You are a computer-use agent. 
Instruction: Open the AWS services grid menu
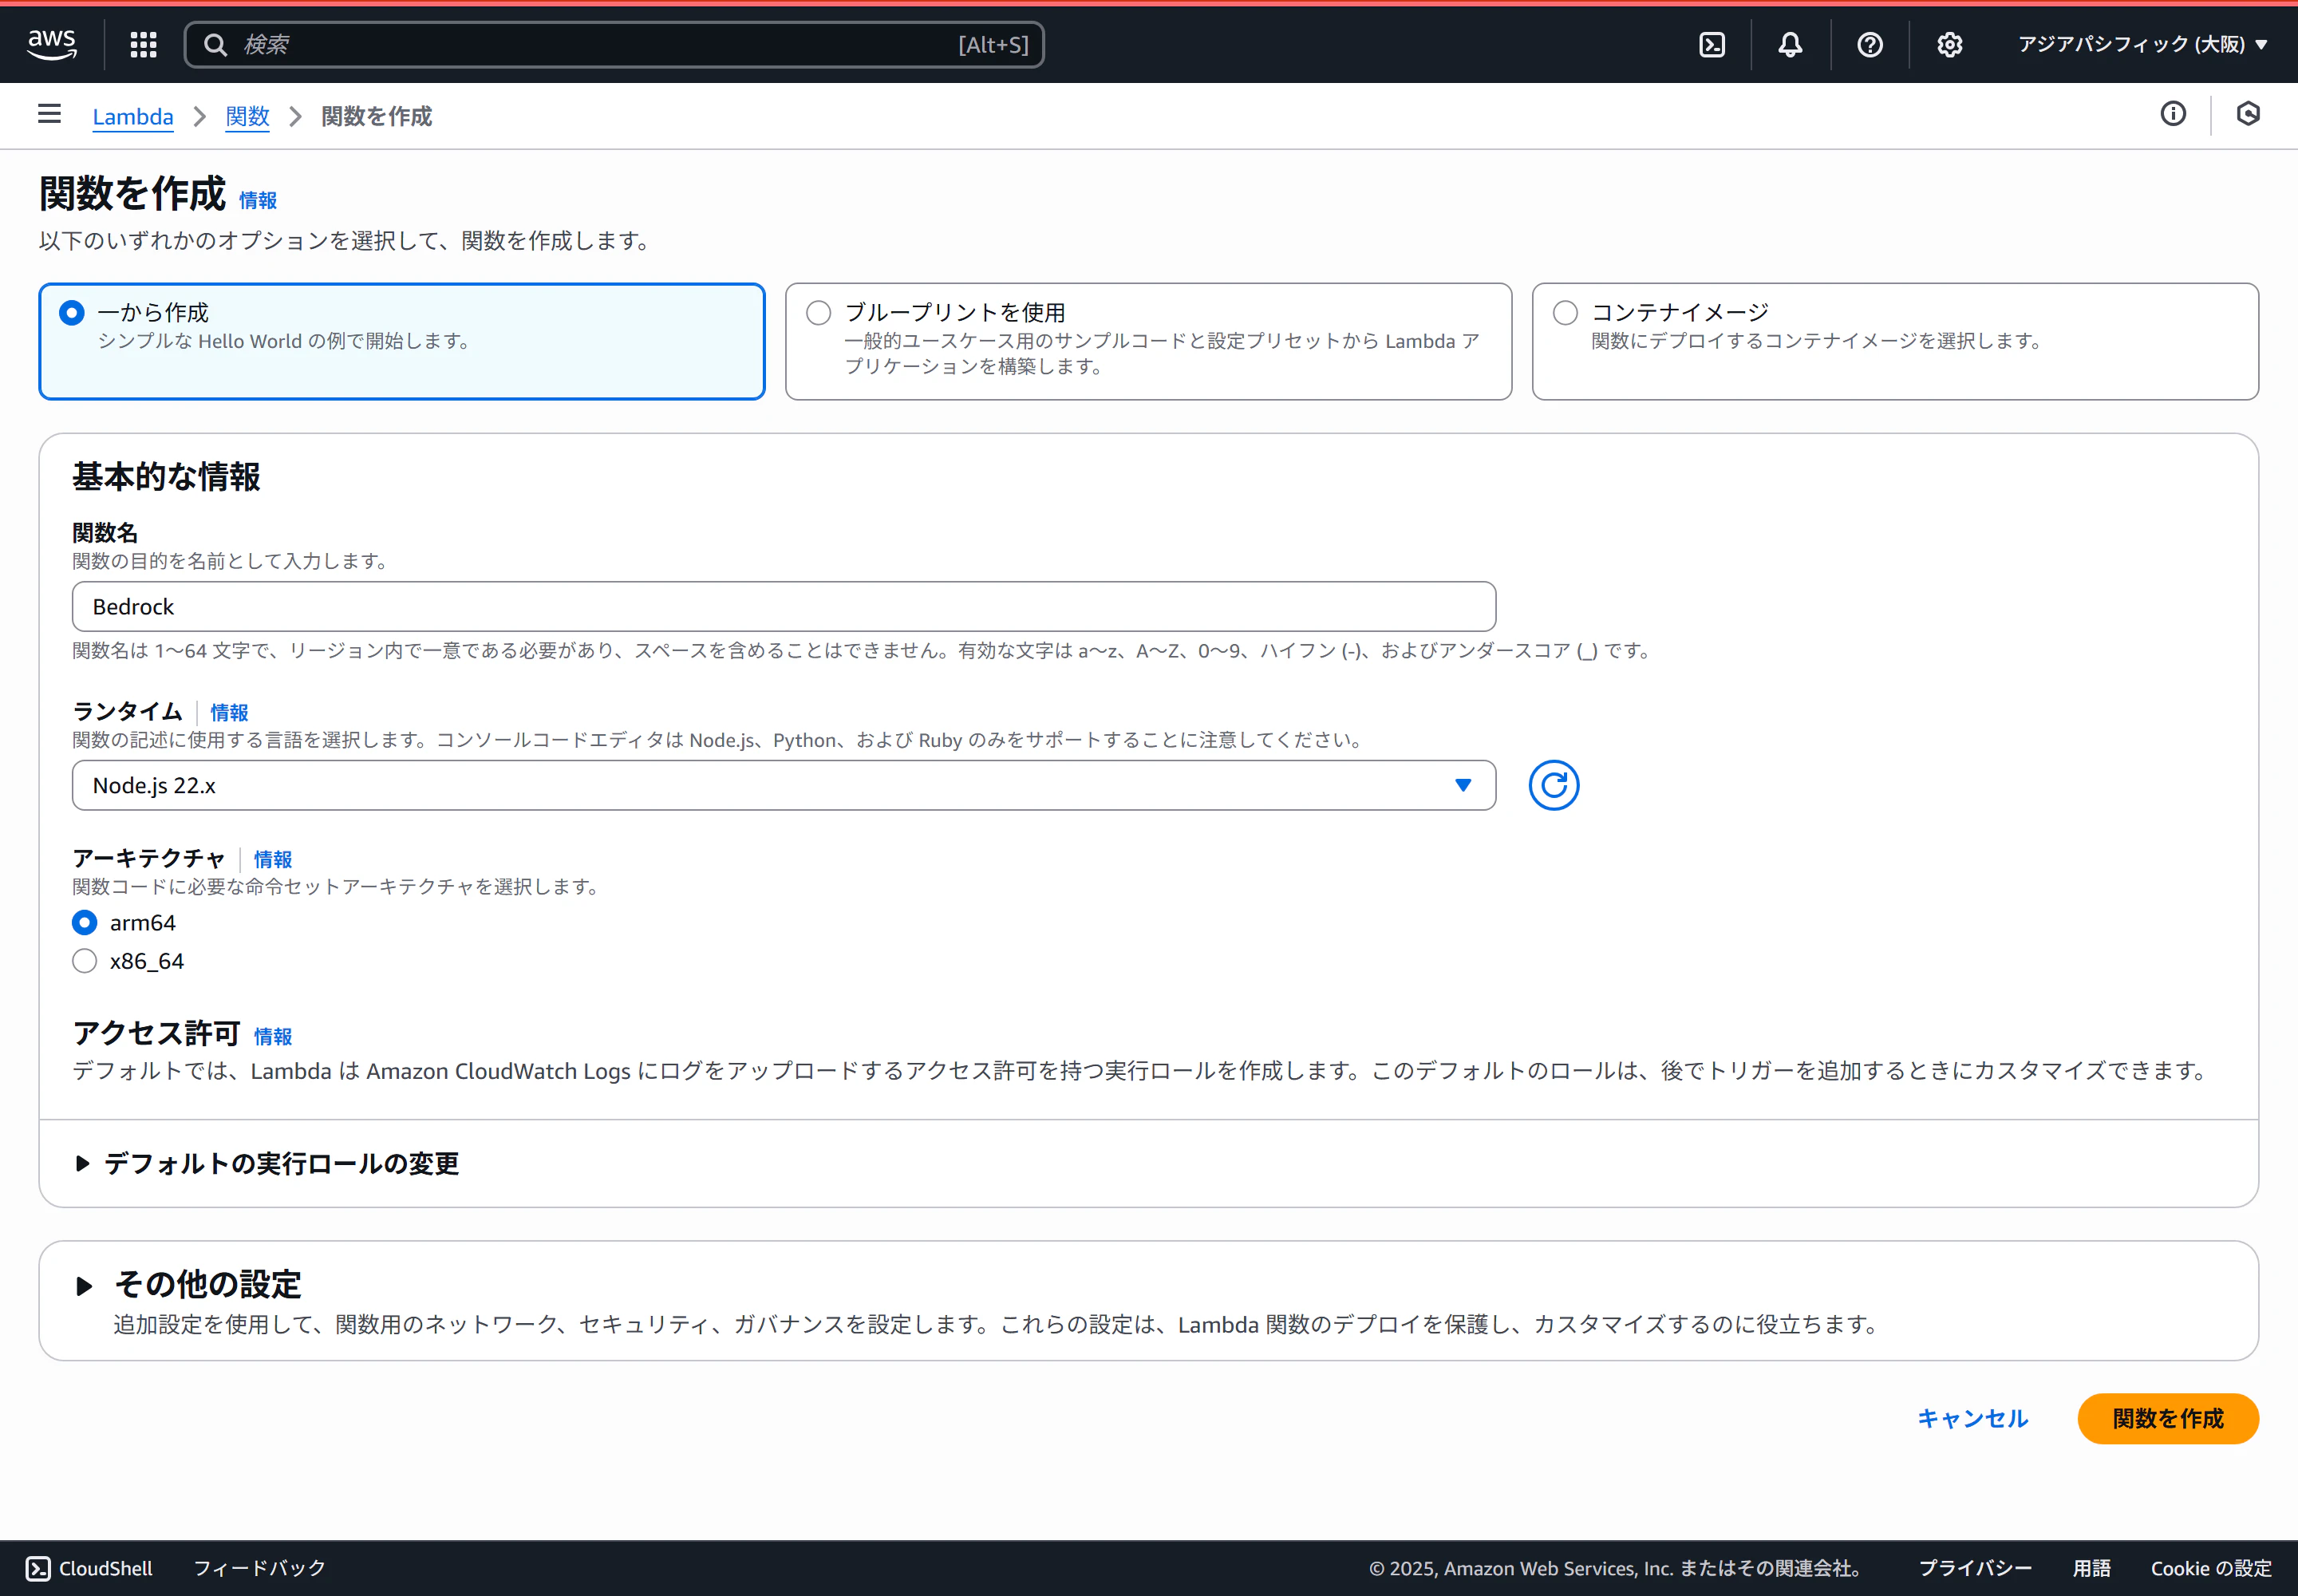point(142,44)
